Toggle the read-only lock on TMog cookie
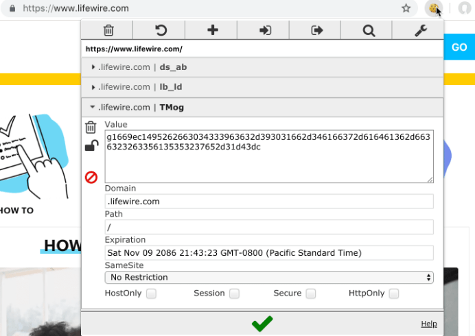The height and width of the screenshot is (336, 475). (x=91, y=145)
